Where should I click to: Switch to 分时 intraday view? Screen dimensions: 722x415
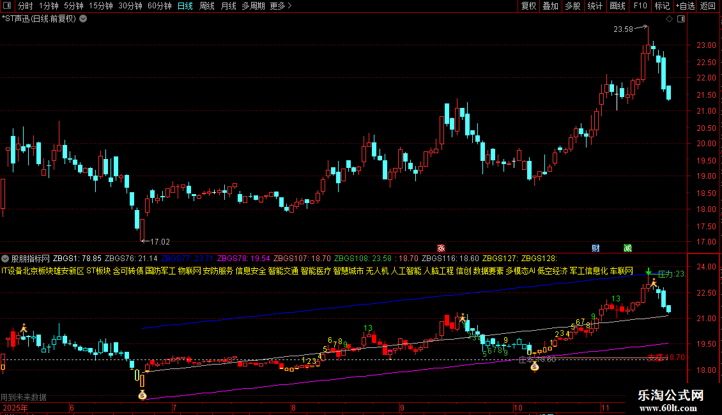(x=25, y=6)
